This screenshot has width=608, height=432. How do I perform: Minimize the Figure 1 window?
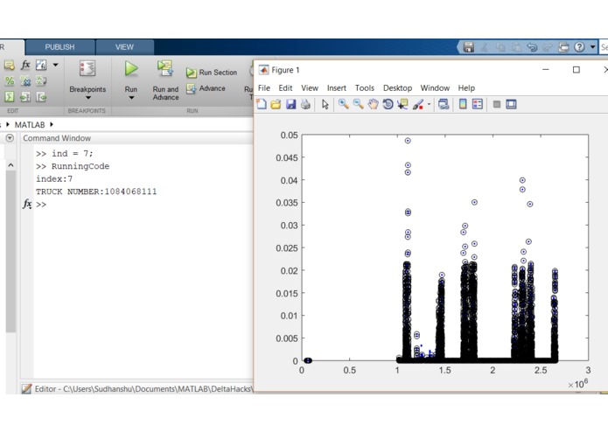(x=546, y=70)
